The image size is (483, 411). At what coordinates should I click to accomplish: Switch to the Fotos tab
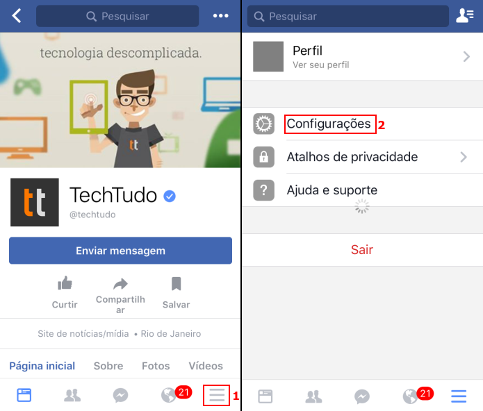pyautogui.click(x=156, y=366)
